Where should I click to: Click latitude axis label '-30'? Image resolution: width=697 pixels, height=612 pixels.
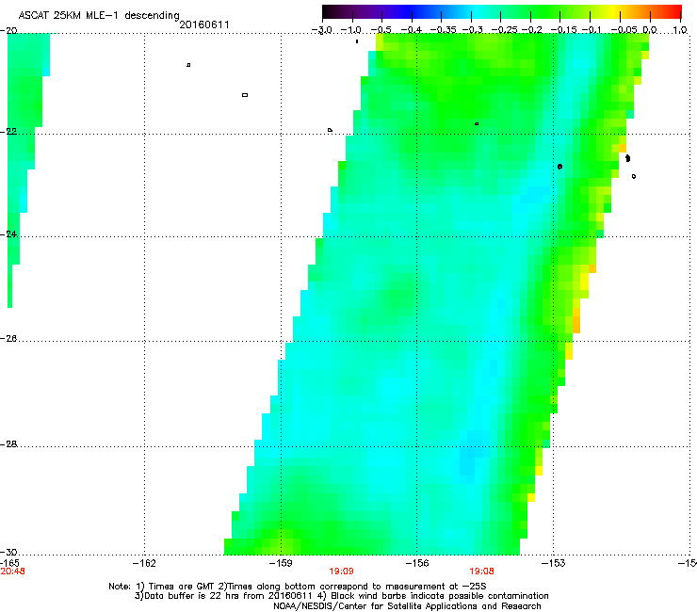[x=8, y=552]
